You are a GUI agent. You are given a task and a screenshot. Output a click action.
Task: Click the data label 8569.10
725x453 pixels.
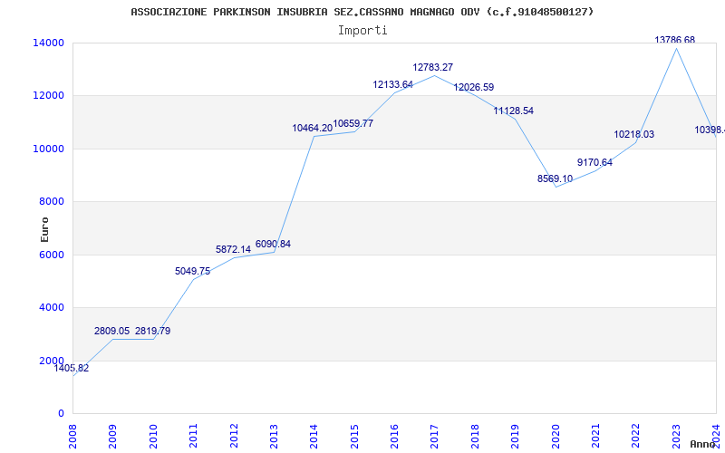click(555, 178)
